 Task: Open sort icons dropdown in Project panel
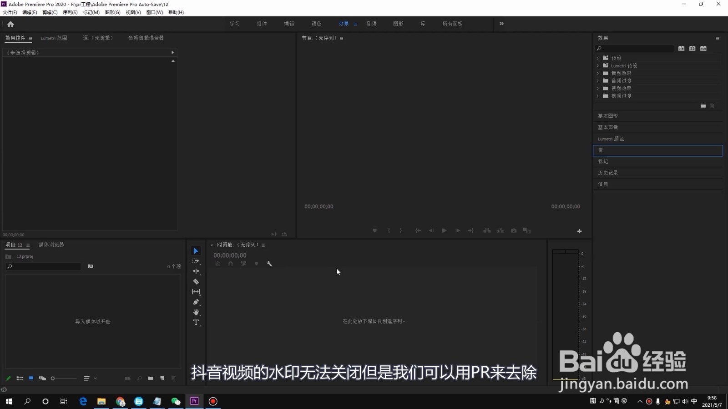[90, 378]
